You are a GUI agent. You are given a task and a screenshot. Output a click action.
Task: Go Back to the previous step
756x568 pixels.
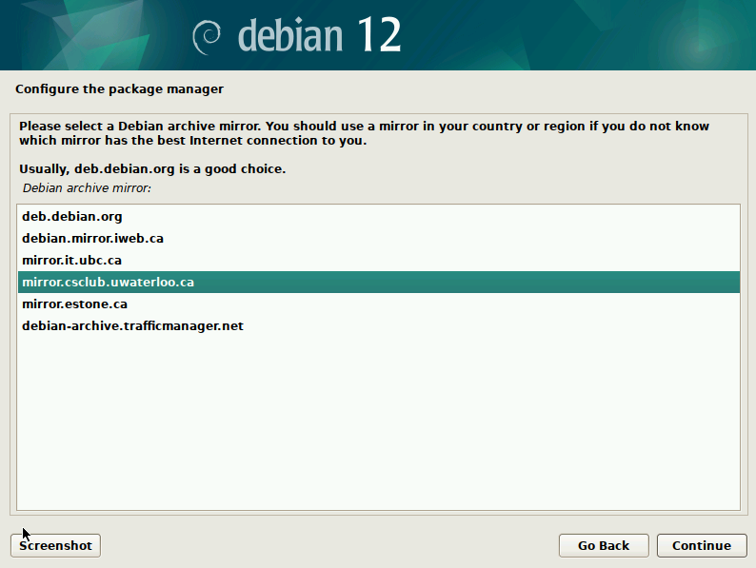click(x=604, y=545)
